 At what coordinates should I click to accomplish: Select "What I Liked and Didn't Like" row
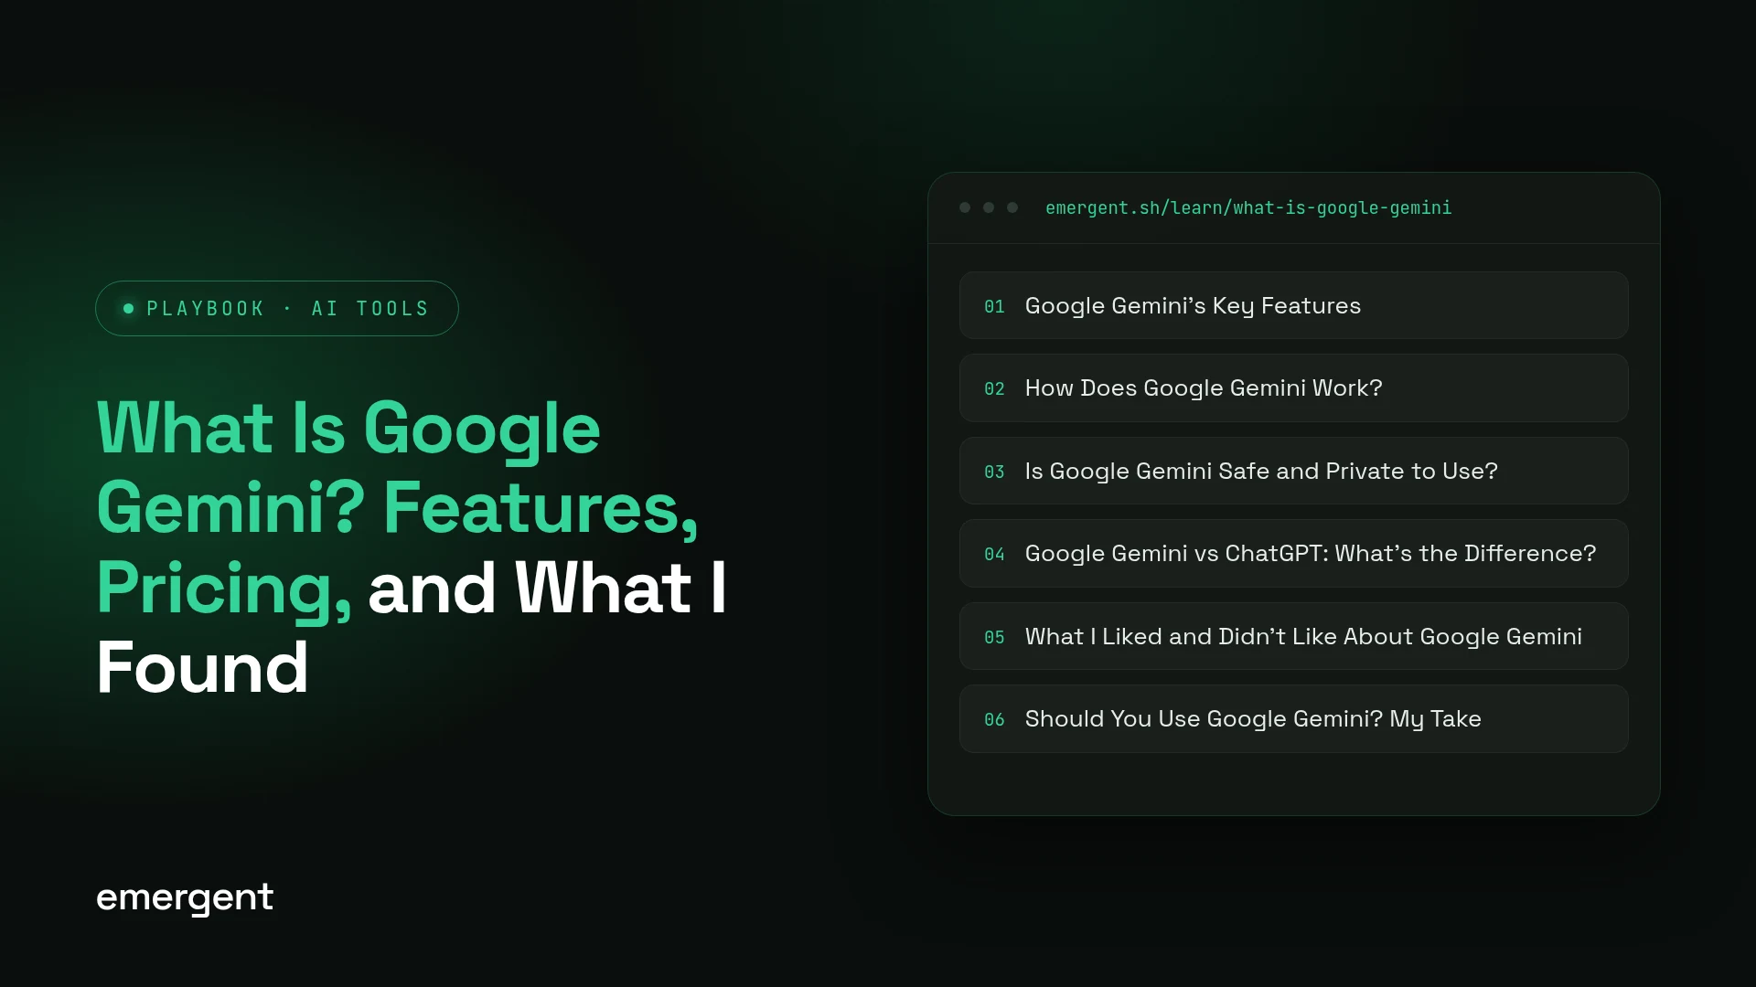[x=1293, y=636]
